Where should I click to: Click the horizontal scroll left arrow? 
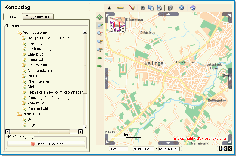coord(8,132)
